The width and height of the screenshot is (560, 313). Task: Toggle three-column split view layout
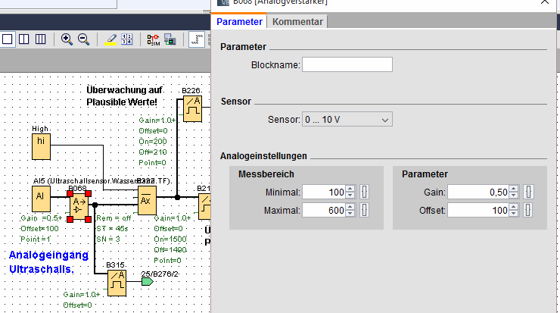tap(41, 39)
